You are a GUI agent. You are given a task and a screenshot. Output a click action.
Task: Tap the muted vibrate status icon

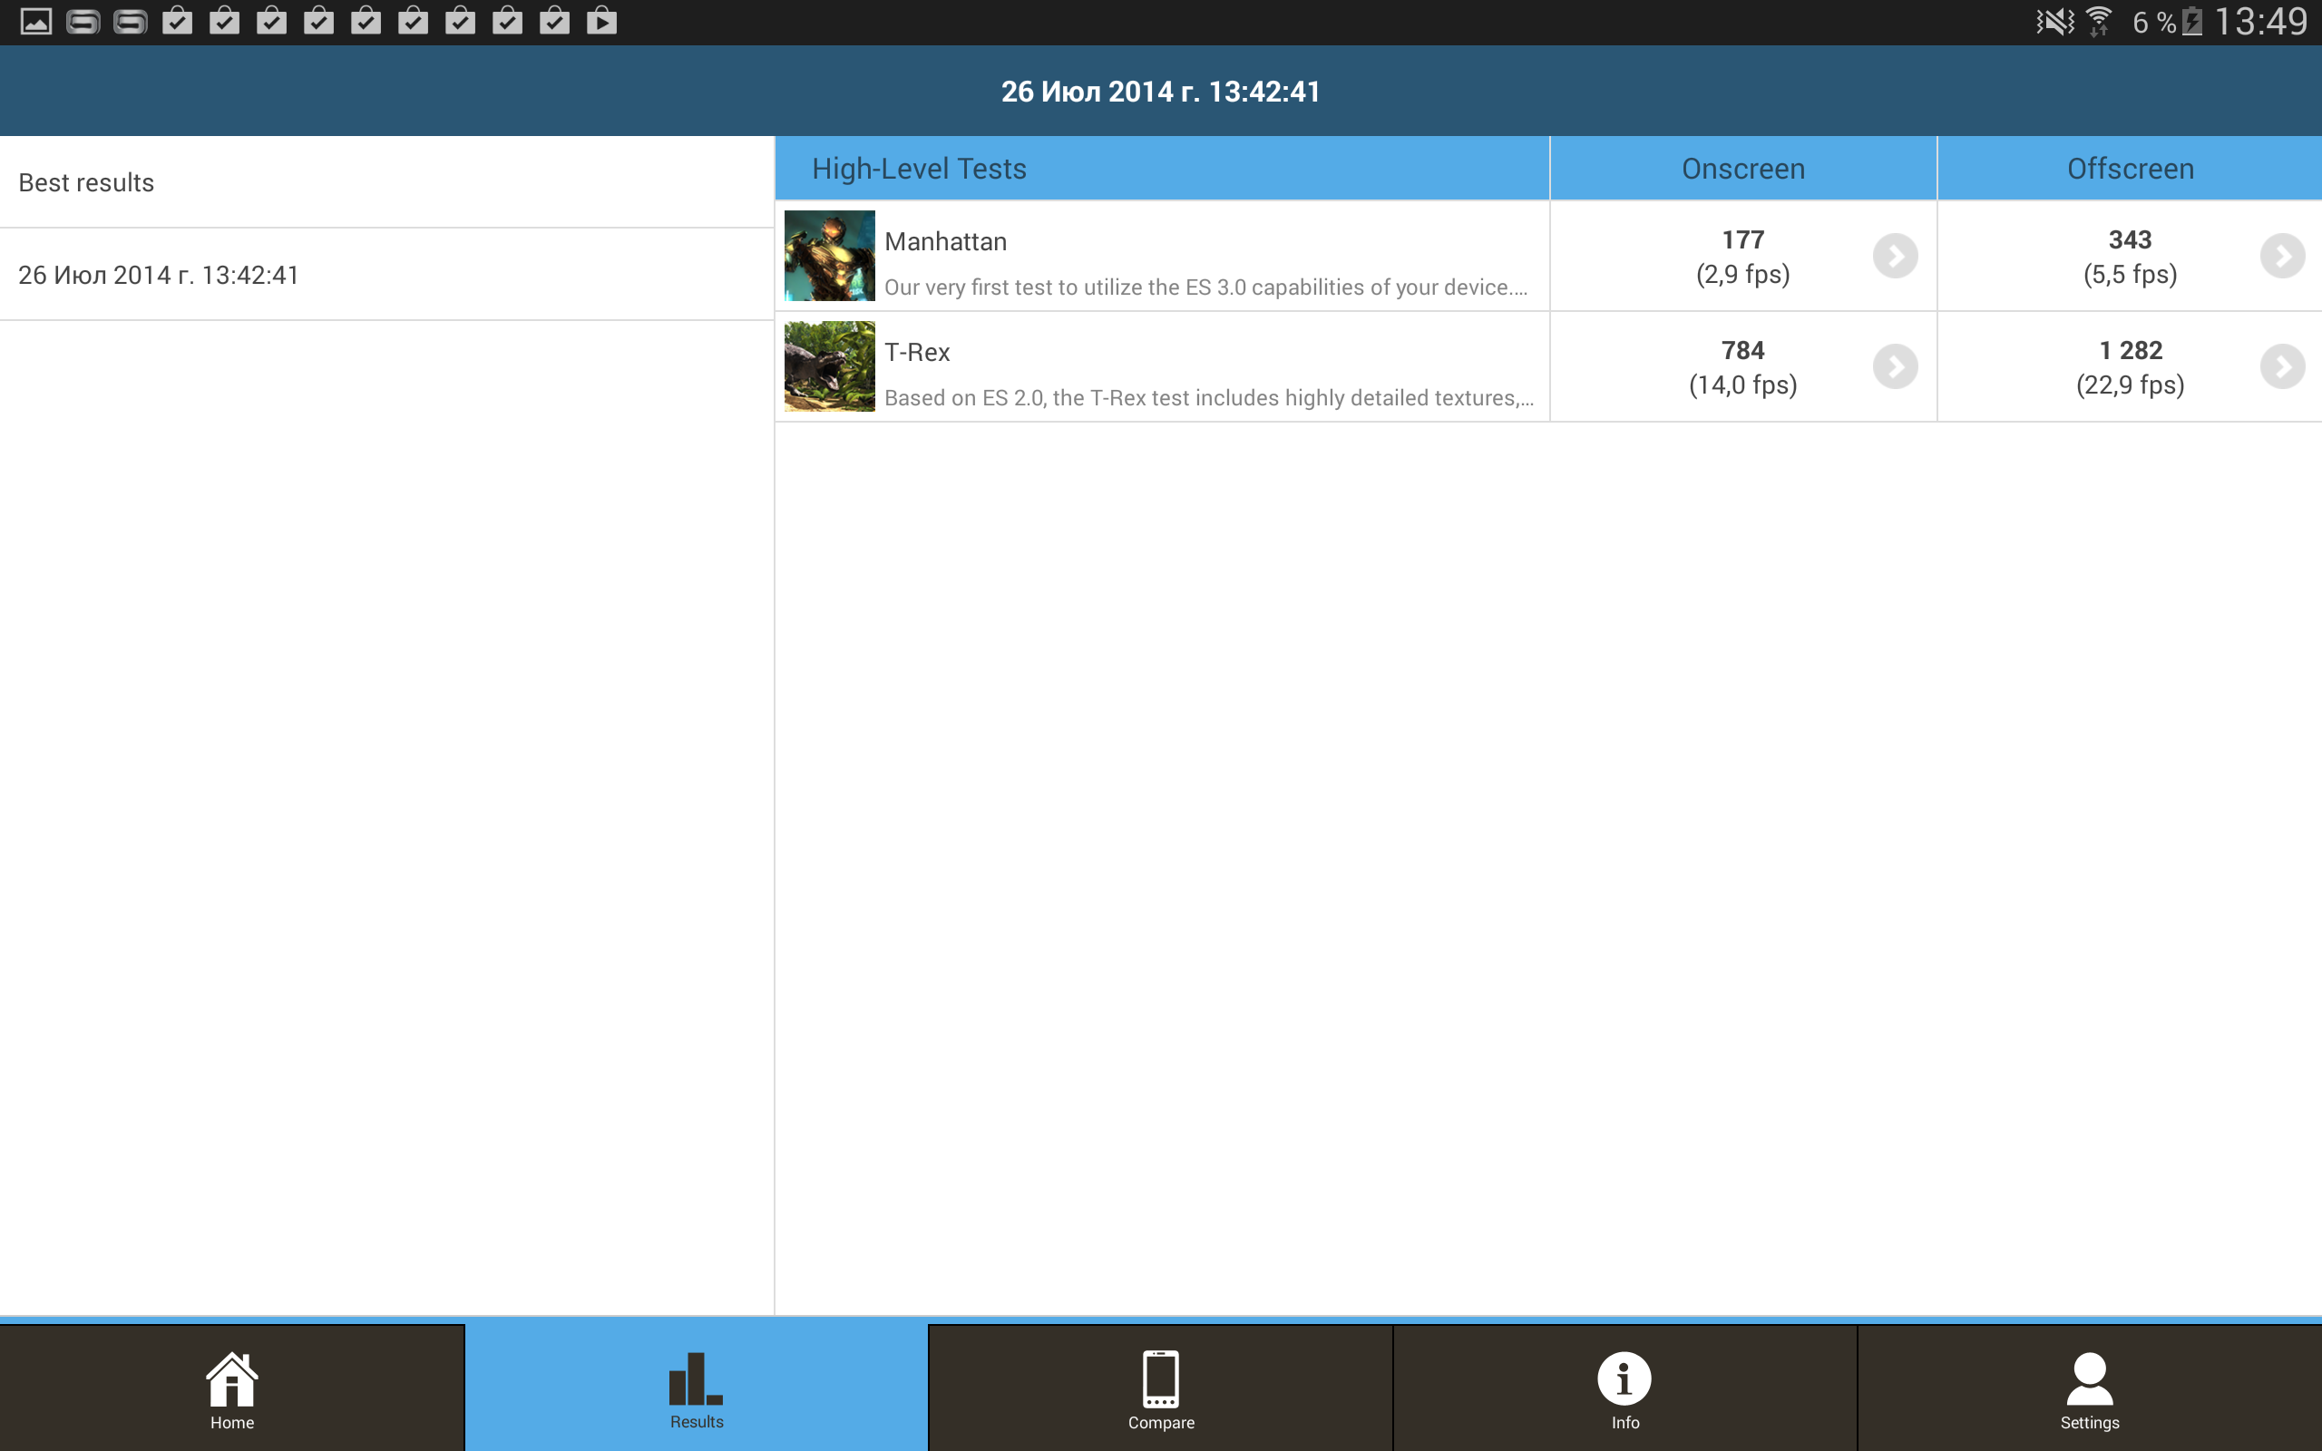(2054, 21)
